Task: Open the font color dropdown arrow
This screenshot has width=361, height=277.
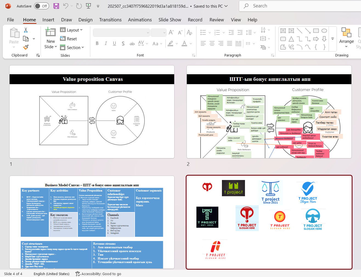Action: click(x=191, y=43)
